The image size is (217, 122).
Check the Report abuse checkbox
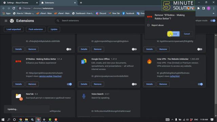click(149, 25)
